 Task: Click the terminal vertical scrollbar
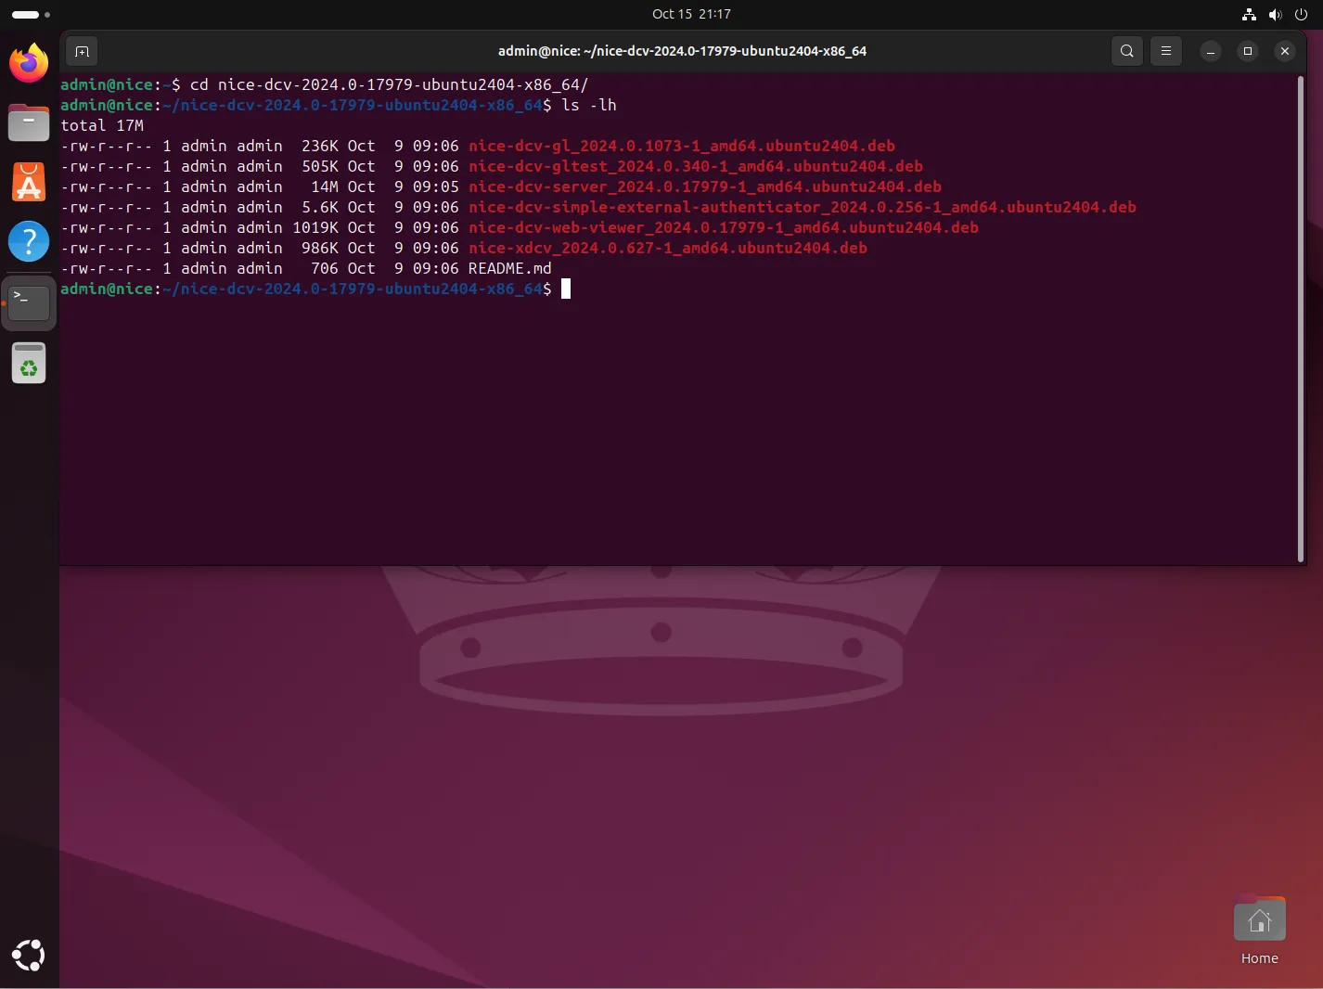[x=1301, y=318]
